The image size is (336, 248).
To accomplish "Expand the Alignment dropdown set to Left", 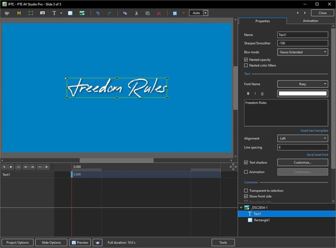I will 302,138.
